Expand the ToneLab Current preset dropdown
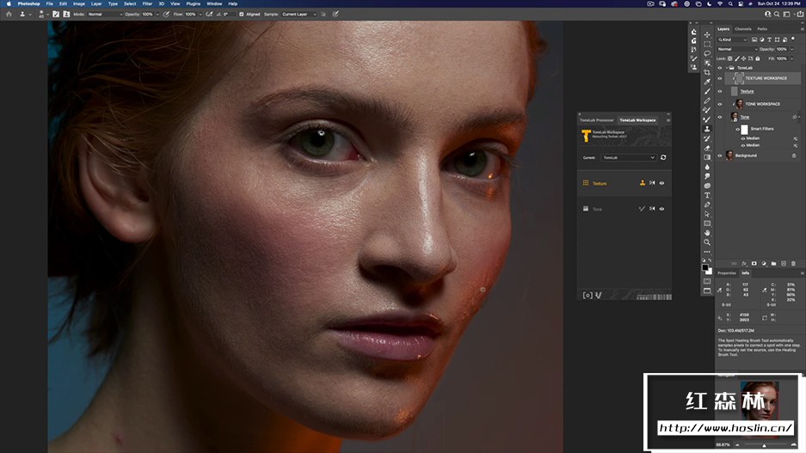 [629, 157]
